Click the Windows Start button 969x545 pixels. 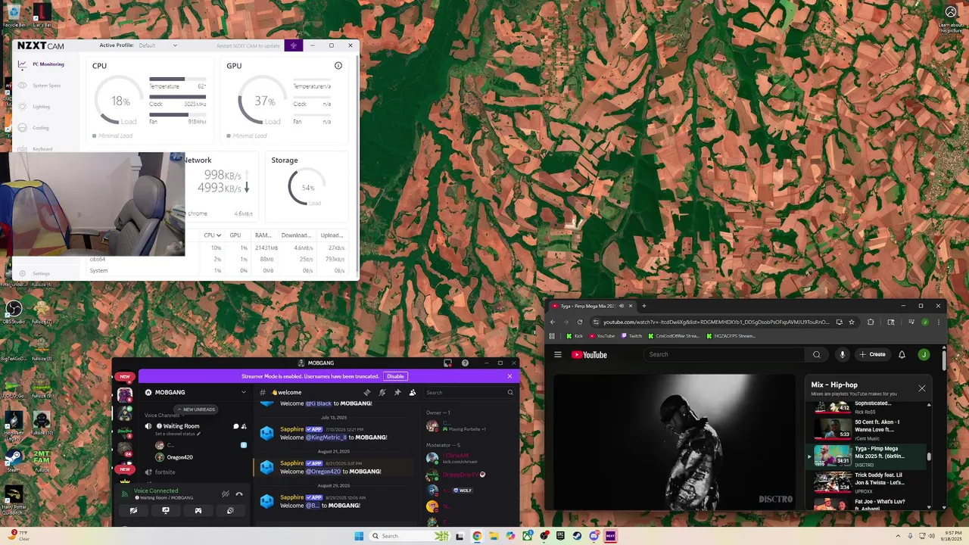(x=359, y=536)
